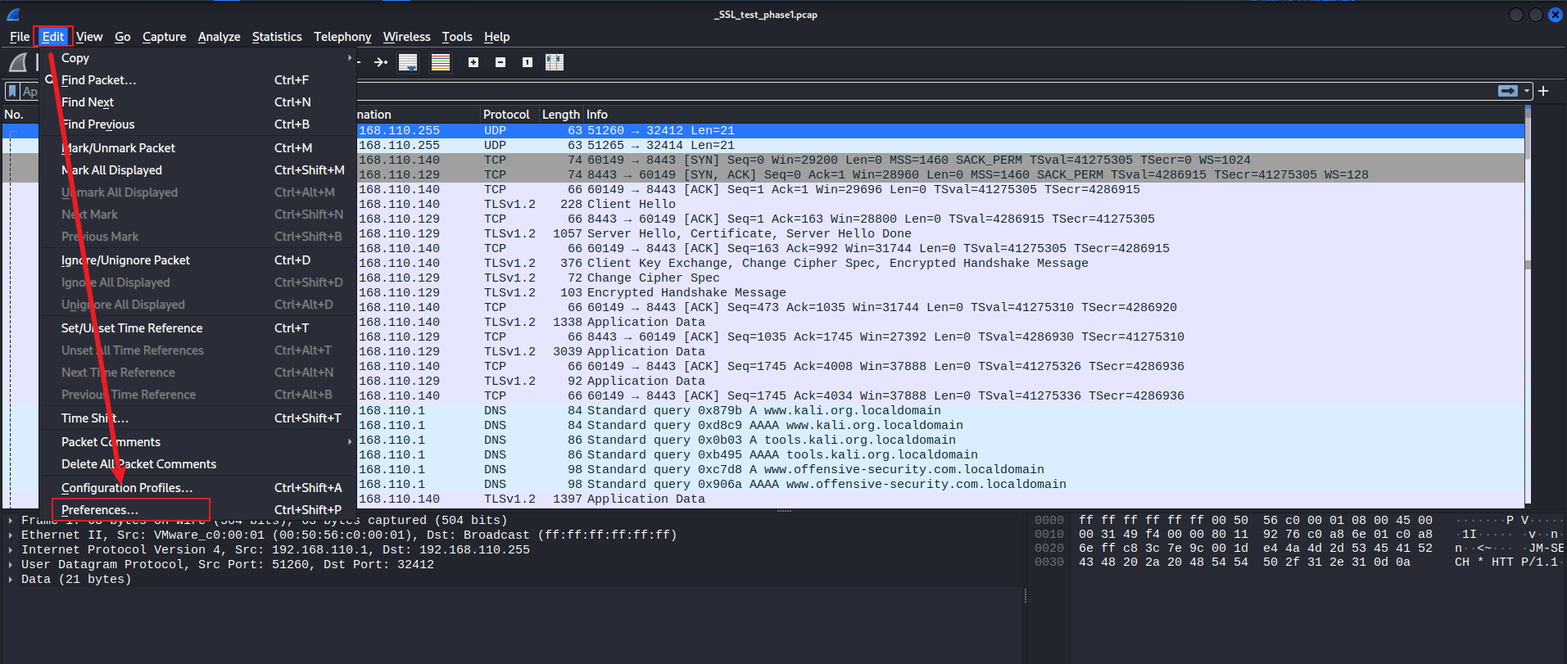This screenshot has width=1567, height=664.
Task: Expand User Datagram Protocol node
Action: pyautogui.click(x=11, y=564)
